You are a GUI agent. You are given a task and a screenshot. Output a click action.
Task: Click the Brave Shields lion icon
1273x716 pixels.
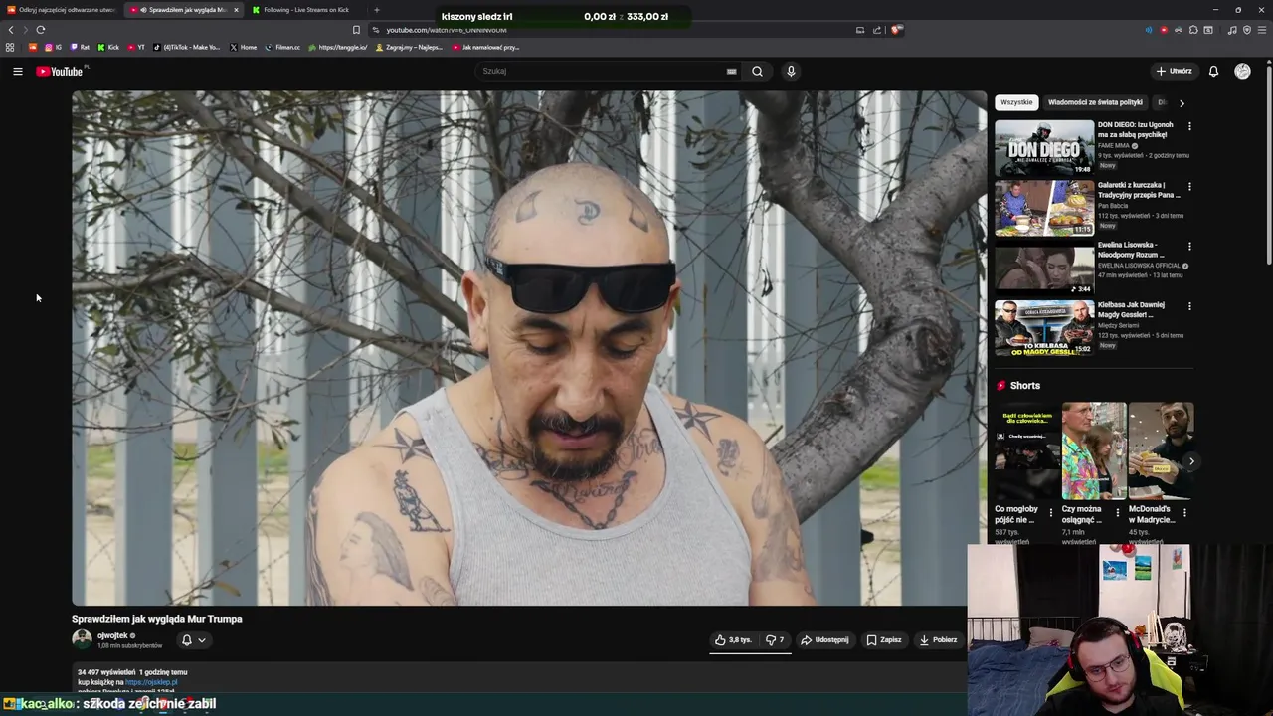click(896, 30)
